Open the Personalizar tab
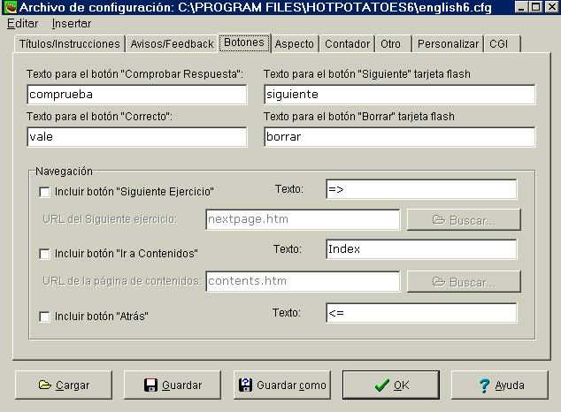This screenshot has height=412, width=561. (448, 43)
